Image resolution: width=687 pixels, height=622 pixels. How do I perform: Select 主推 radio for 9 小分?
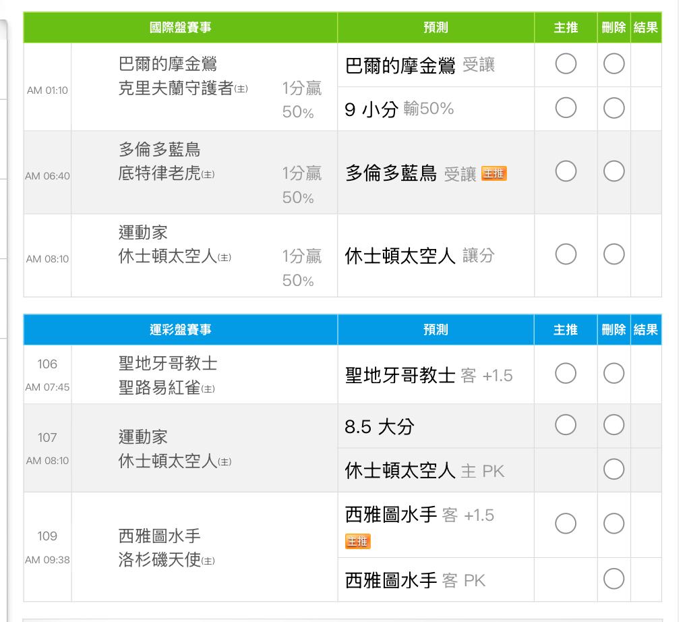(566, 107)
